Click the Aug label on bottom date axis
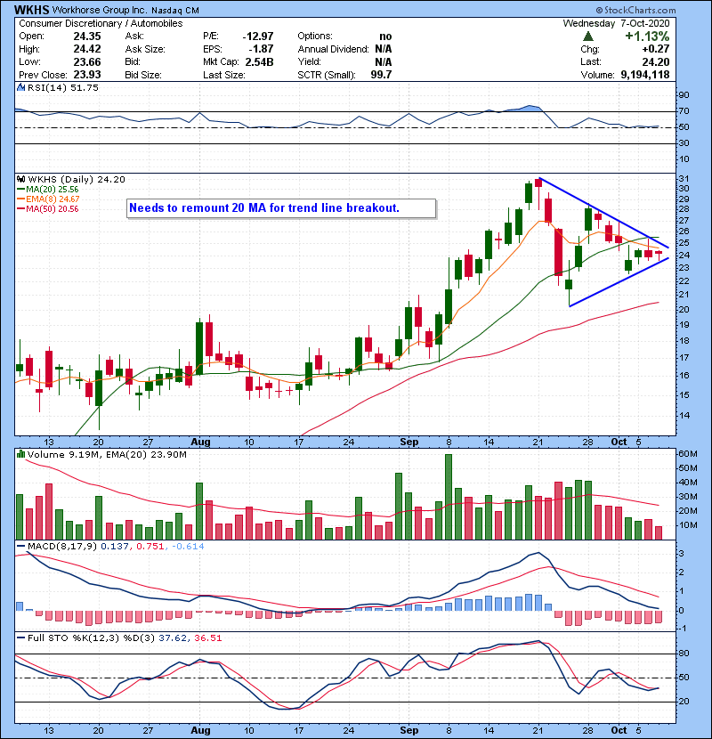712x739 pixels. pos(200,730)
